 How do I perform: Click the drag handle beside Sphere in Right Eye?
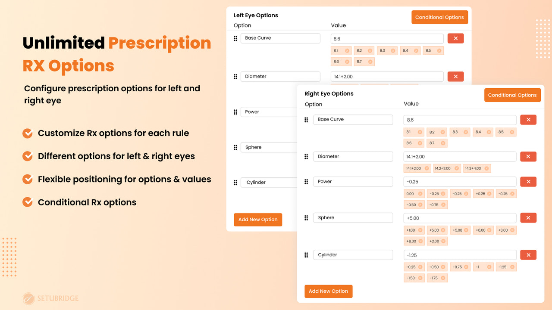tap(306, 217)
